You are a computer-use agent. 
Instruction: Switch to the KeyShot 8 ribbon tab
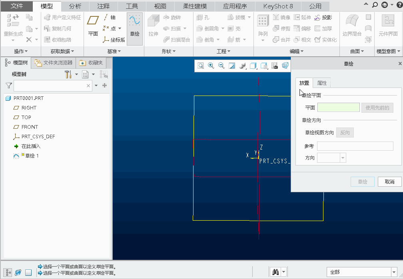point(278,6)
